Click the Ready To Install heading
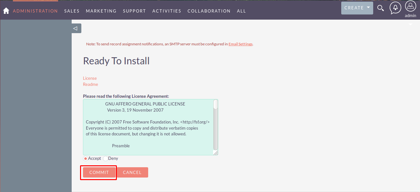Image resolution: width=420 pixels, height=192 pixels. [x=116, y=61]
